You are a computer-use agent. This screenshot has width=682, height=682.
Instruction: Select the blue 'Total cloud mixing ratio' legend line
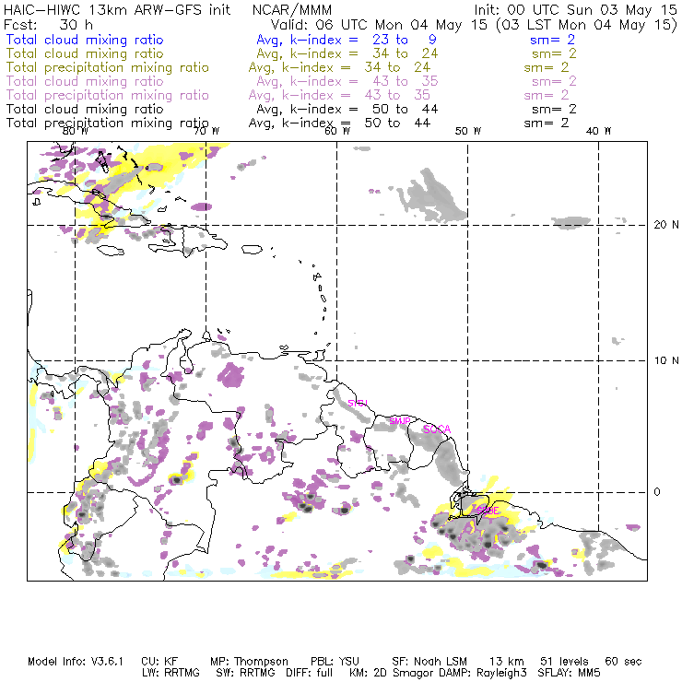(x=85, y=40)
